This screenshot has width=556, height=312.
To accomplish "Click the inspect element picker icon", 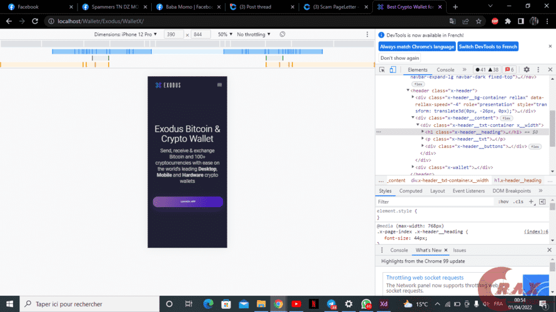I will click(382, 70).
